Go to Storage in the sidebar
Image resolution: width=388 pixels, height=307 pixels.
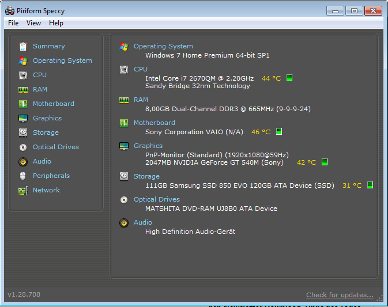point(46,132)
